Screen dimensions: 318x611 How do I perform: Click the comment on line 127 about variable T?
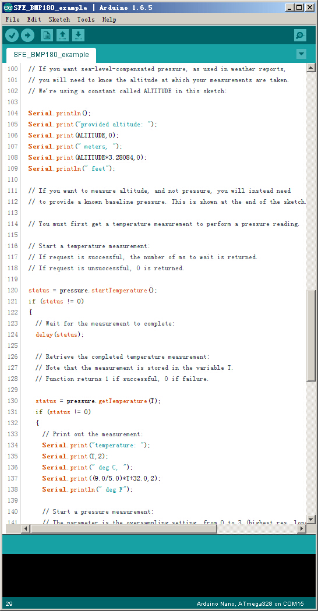point(134,368)
